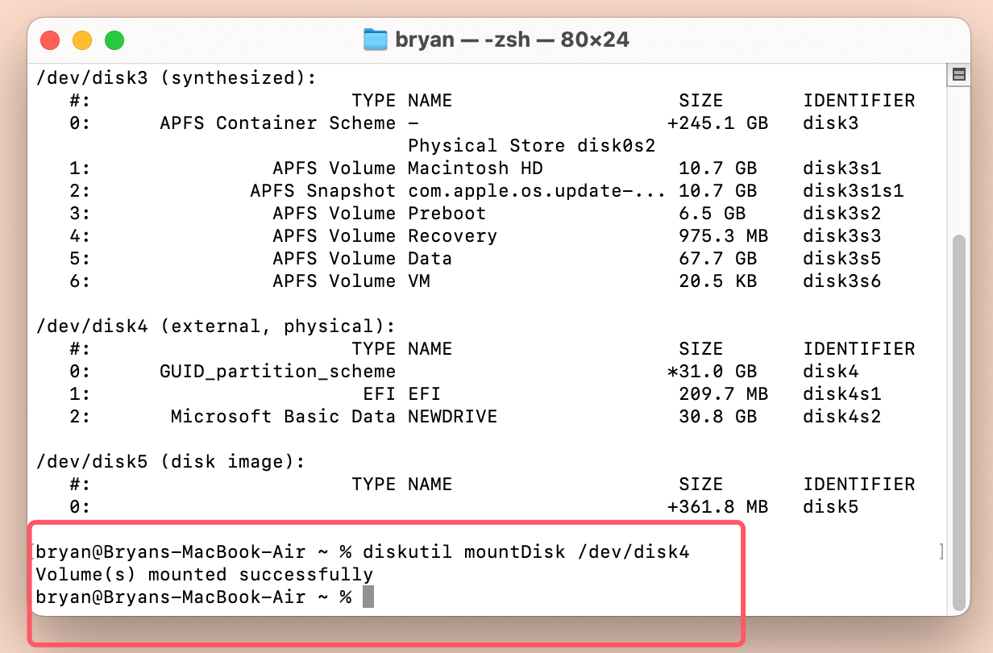Click the 'com.apple.os.update-...' snapshot name
993x653 pixels.
click(x=537, y=191)
